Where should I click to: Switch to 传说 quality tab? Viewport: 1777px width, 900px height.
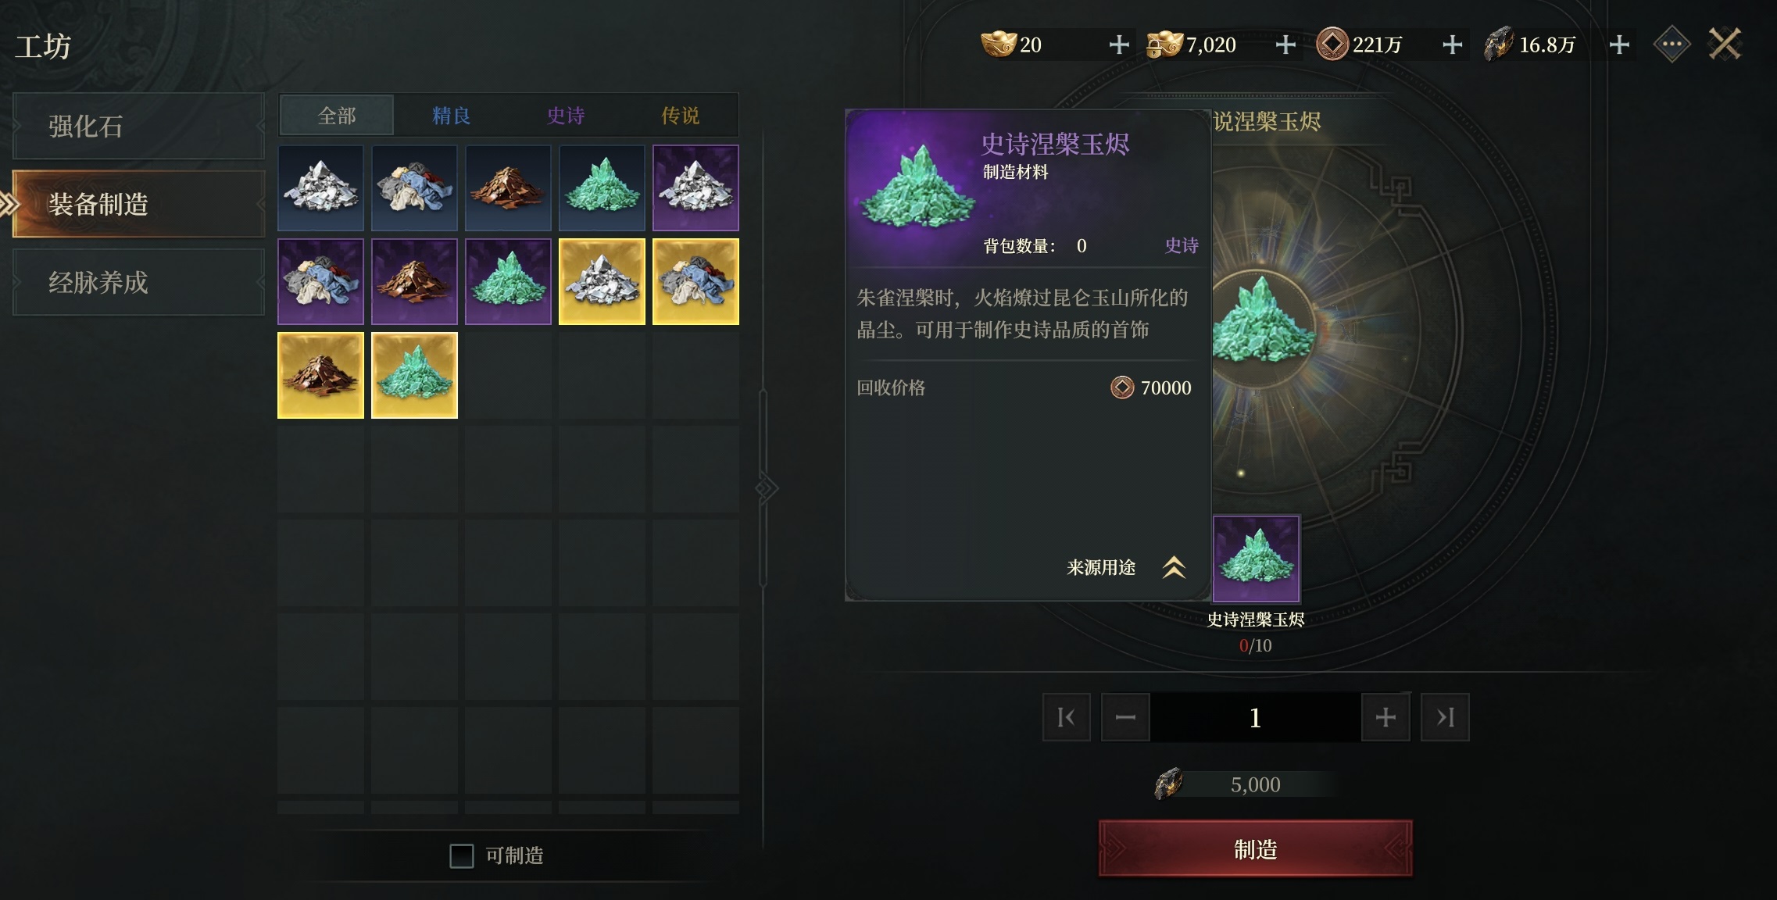coord(680,116)
